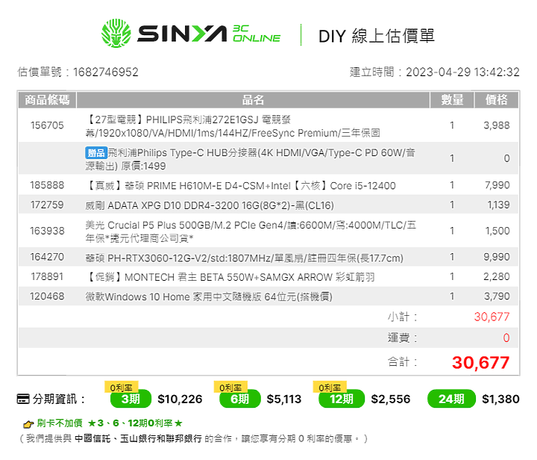Screen dimensions: 537x460
Task: Click product code 172759
Action: tap(47, 205)
